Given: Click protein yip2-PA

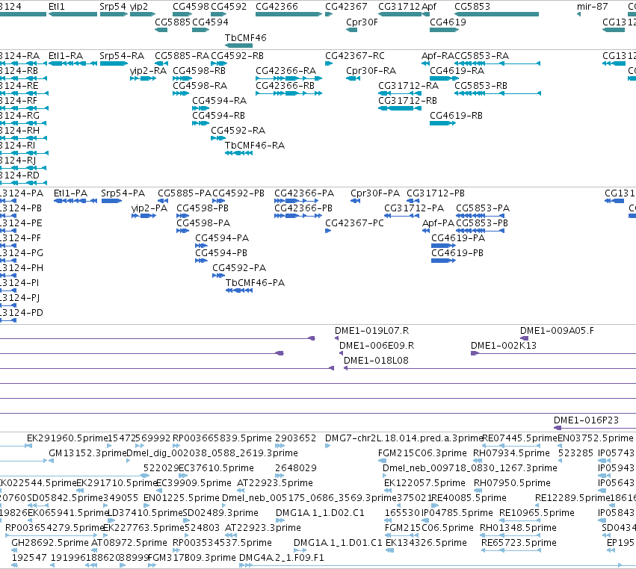Looking at the screenshot, I should point(149,208).
